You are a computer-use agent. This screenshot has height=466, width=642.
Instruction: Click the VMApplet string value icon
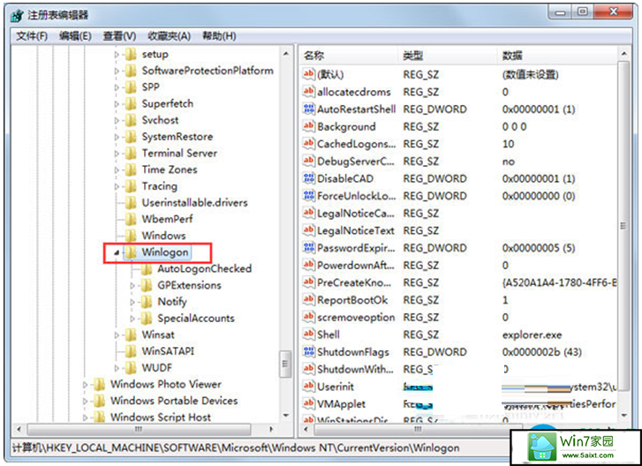click(x=309, y=404)
